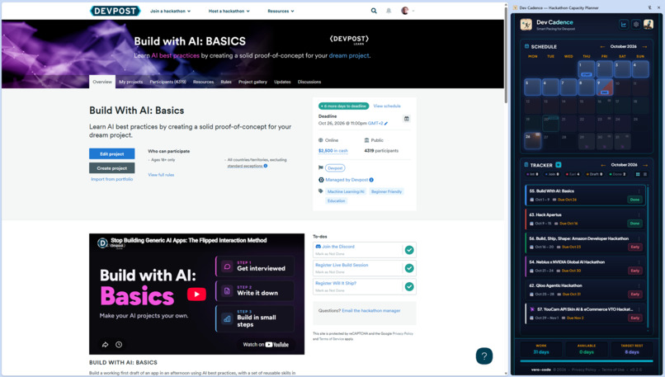665x377 pixels.
Task: Pin the Dev Cadence side panel
Action: (x=649, y=7)
